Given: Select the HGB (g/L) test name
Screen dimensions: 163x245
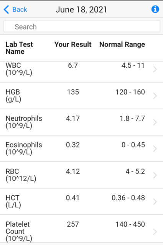Looking at the screenshot, I should point(13,95).
